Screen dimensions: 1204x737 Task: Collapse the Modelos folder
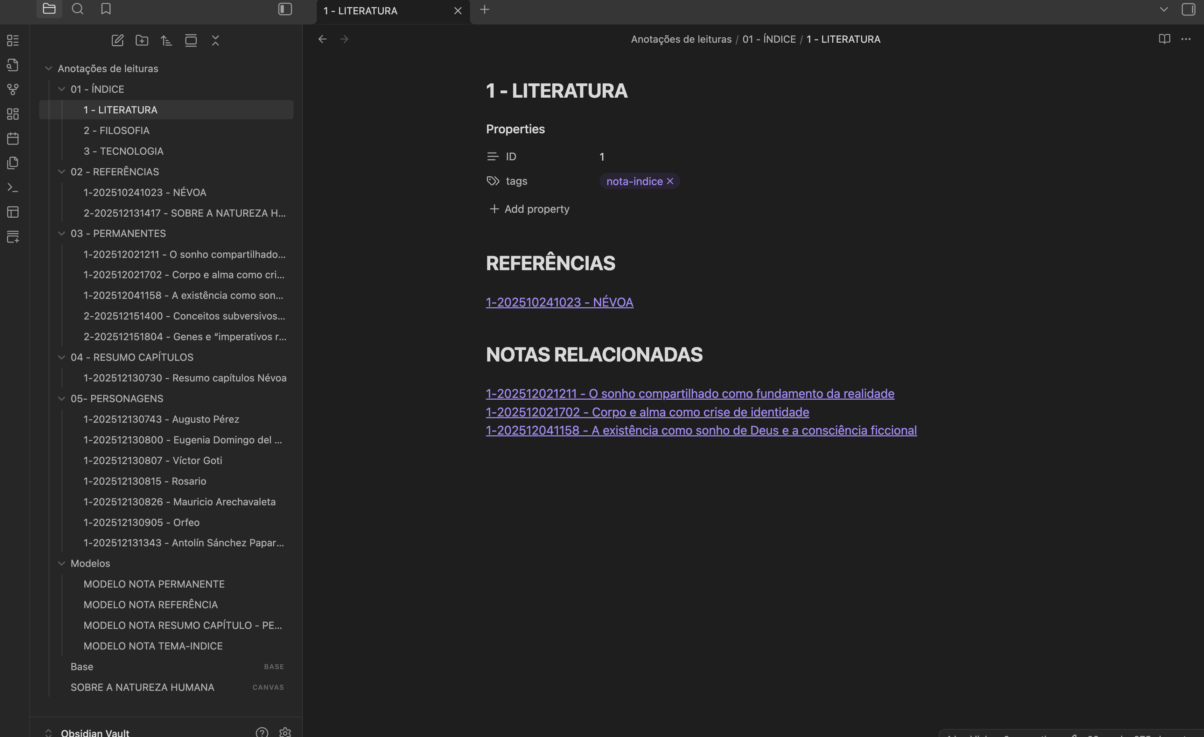(62, 563)
